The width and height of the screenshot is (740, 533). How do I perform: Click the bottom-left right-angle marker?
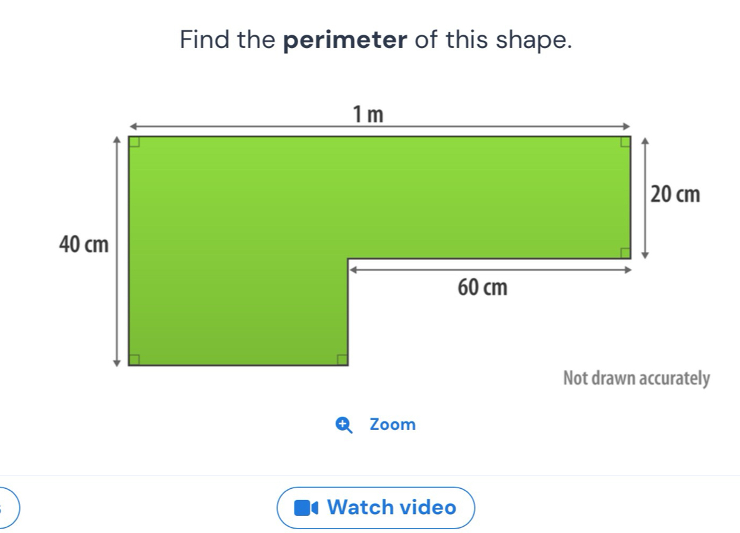click(x=135, y=359)
